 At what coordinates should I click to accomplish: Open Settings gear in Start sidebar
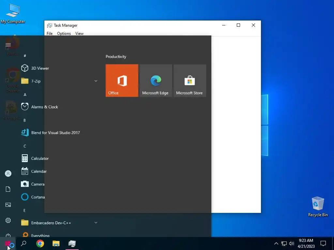tap(8, 220)
